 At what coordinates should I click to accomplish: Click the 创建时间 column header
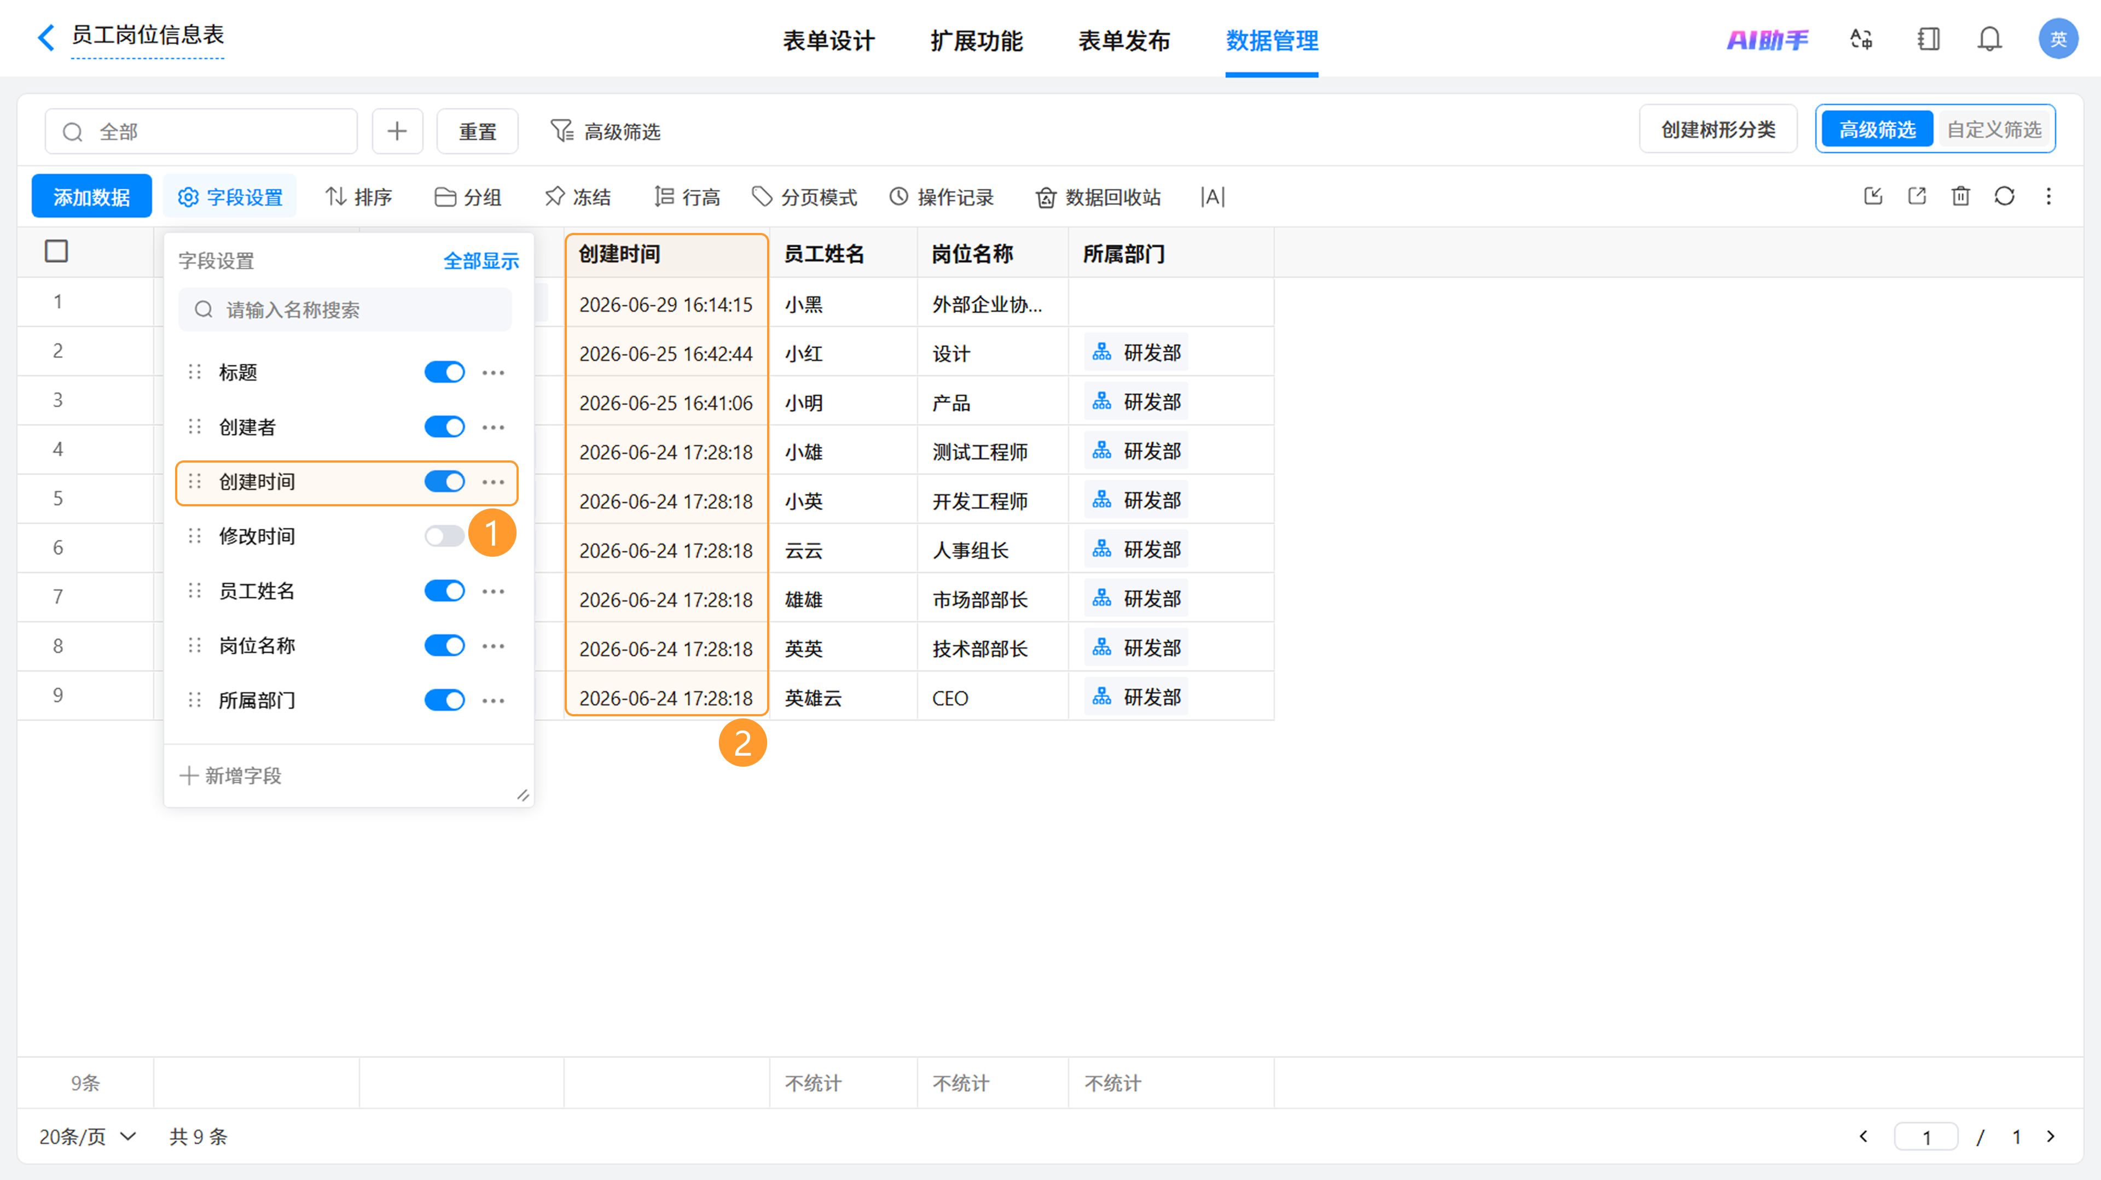tap(666, 253)
